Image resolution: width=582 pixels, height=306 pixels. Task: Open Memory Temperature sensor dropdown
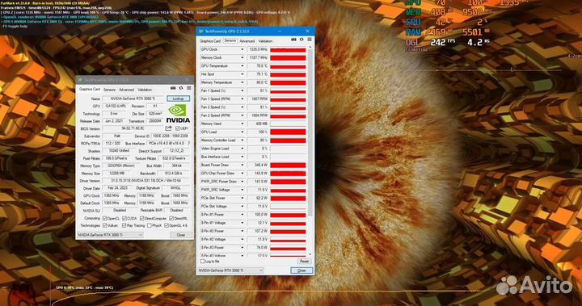tap(242, 82)
